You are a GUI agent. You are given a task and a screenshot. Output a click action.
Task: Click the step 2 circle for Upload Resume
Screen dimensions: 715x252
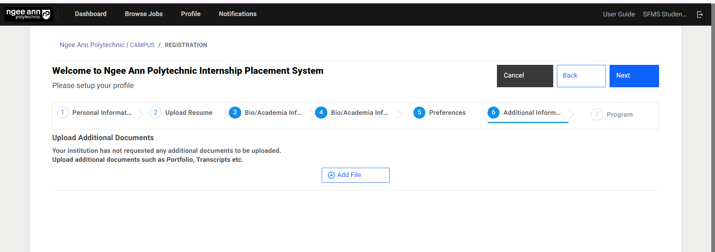(x=155, y=112)
